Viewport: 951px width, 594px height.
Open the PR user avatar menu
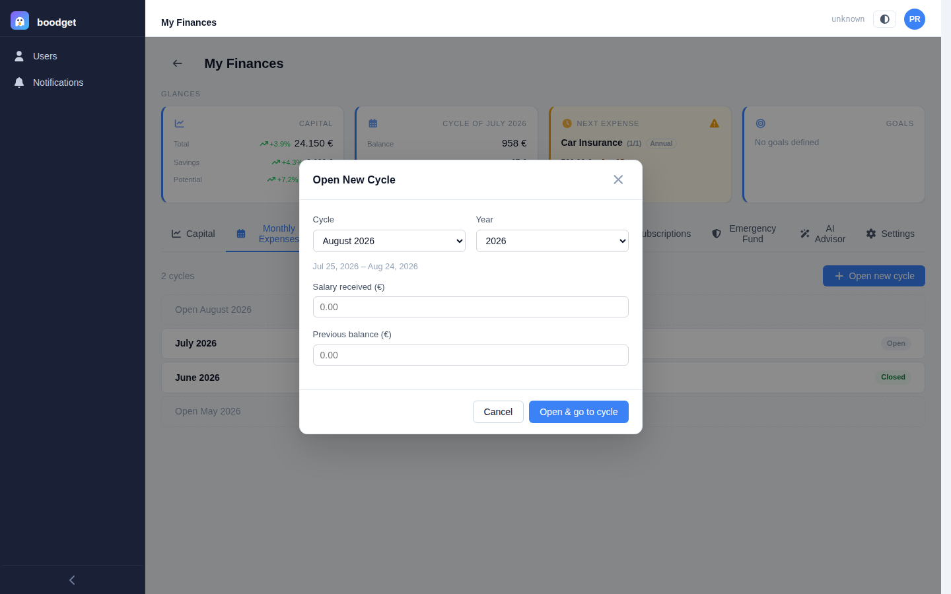click(915, 19)
